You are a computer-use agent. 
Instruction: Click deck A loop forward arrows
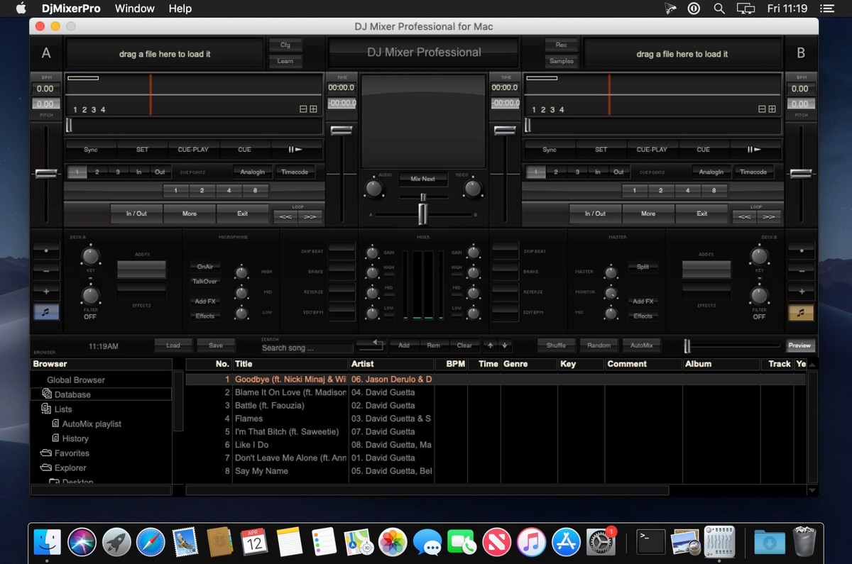(310, 216)
